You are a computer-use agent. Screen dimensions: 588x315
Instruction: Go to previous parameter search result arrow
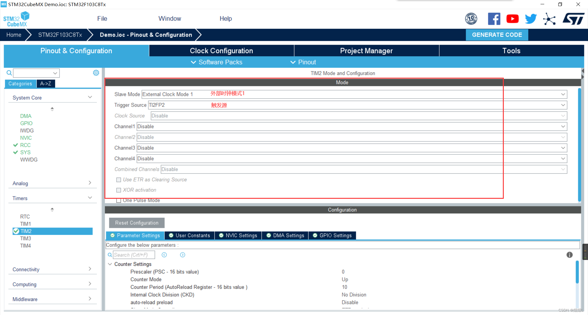point(164,255)
